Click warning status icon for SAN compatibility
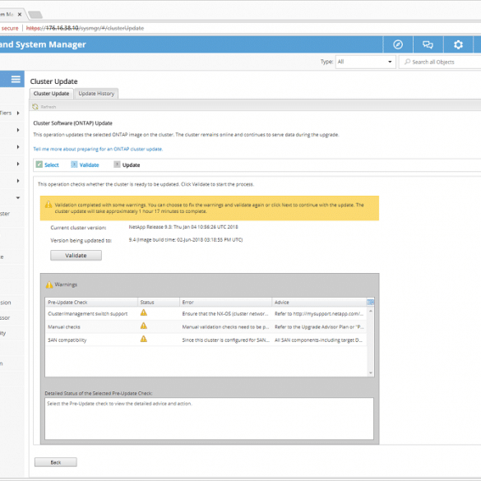Image resolution: width=481 pixels, height=481 pixels. pos(144,339)
